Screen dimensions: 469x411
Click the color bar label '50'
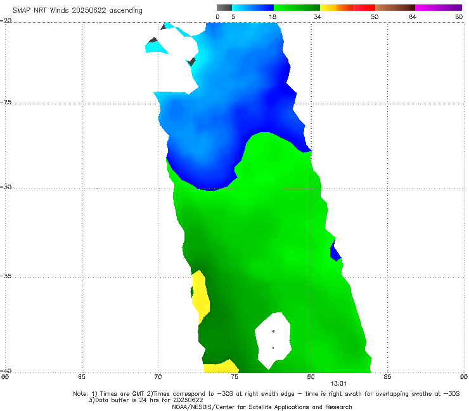375,17
